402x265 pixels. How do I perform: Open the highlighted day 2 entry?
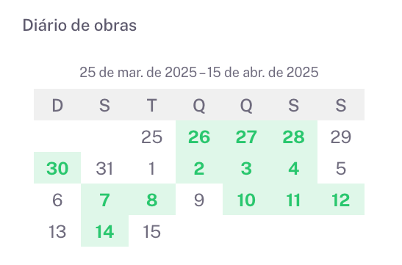pyautogui.click(x=199, y=168)
